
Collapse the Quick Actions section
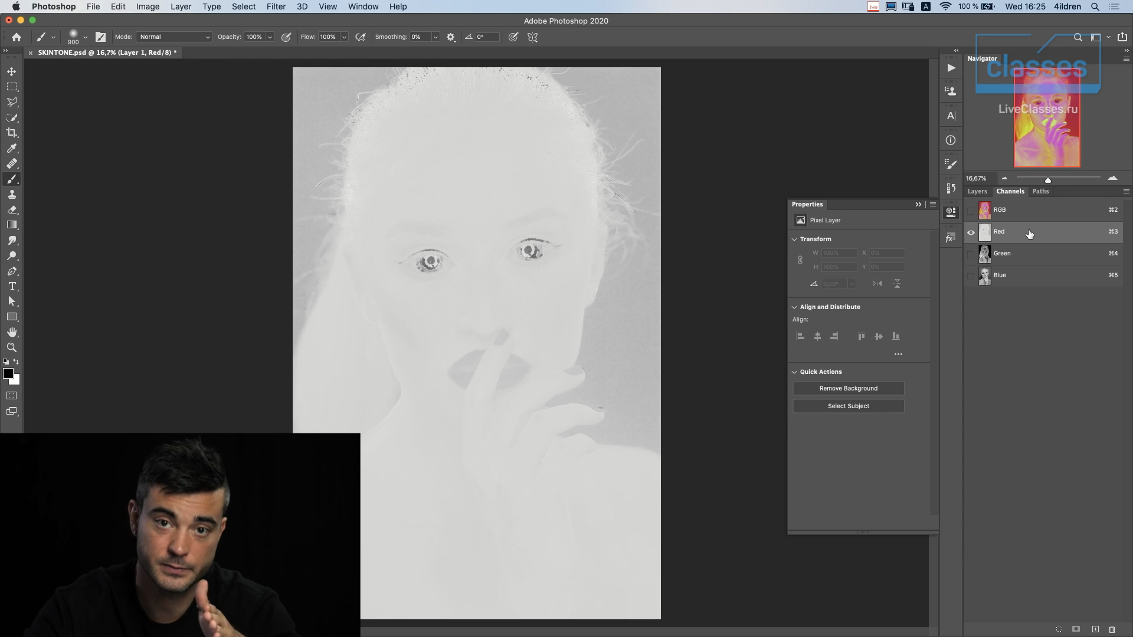[794, 372]
